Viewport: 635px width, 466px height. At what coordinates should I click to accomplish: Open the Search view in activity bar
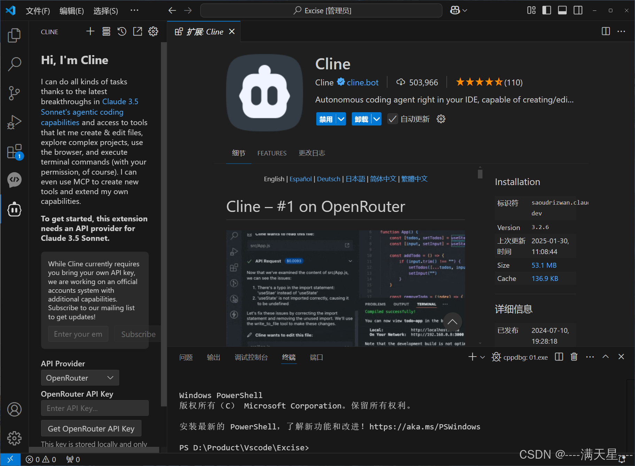click(x=14, y=64)
